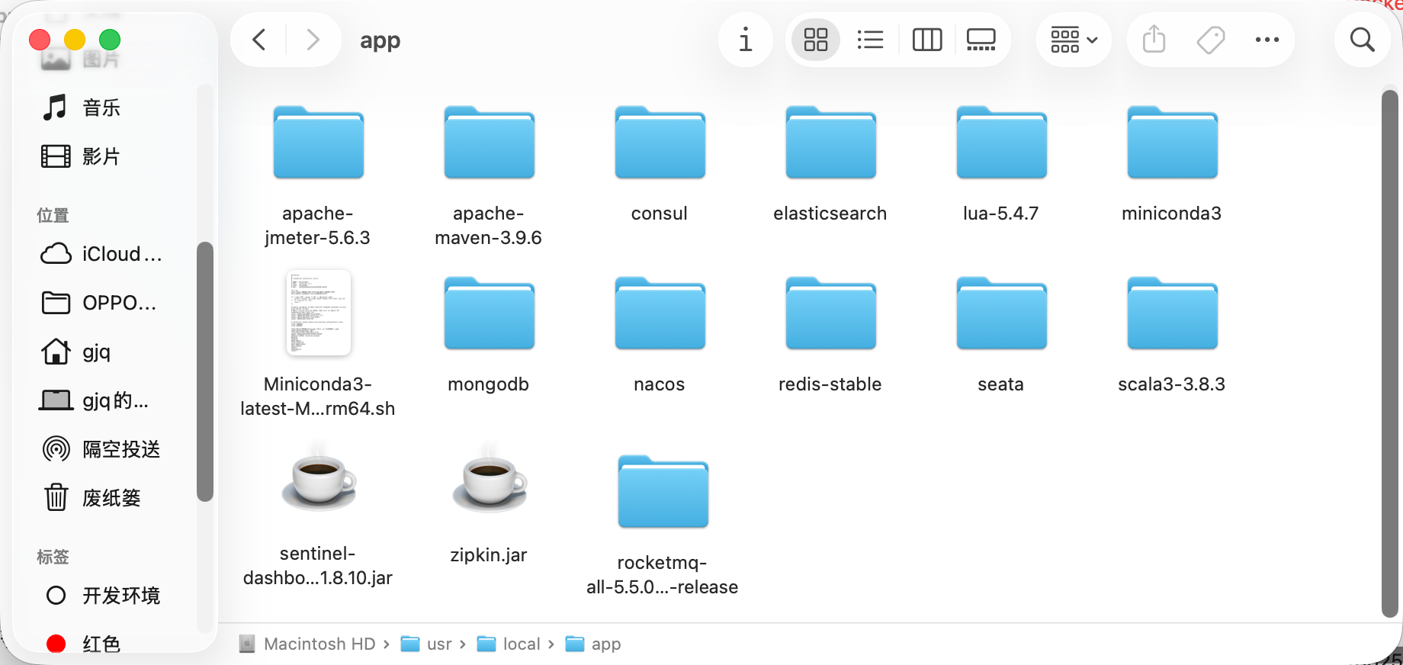Select the lua-5.4.7 folder icon
The width and height of the screenshot is (1403, 665).
click(x=1002, y=143)
